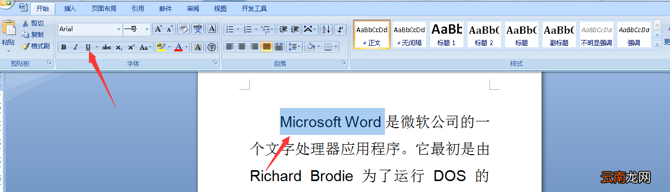Show or hide paragraph marks
Viewport: 670px width, 192px height.
pyautogui.click(x=340, y=29)
